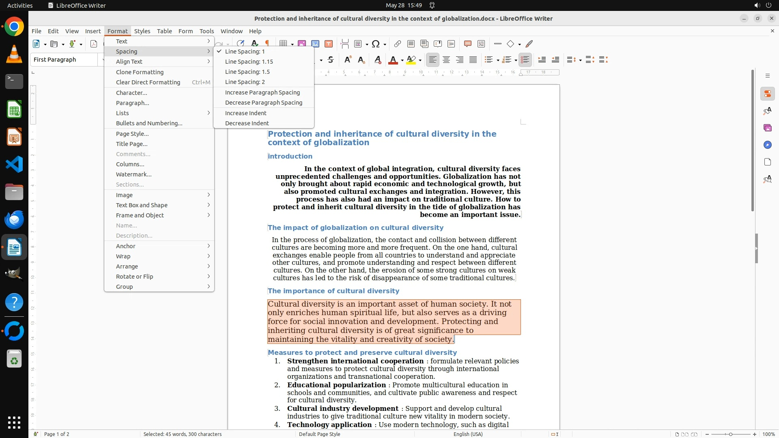This screenshot has height=438, width=779.
Task: Click the Insert Page Break icon
Action: (x=344, y=44)
